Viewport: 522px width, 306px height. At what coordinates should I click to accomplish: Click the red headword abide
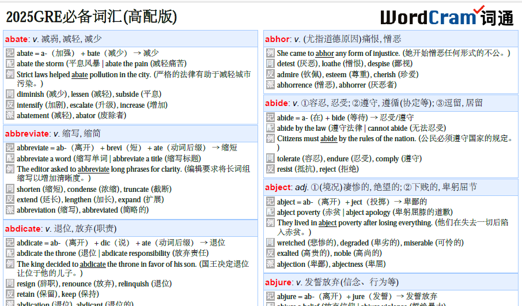(x=277, y=103)
